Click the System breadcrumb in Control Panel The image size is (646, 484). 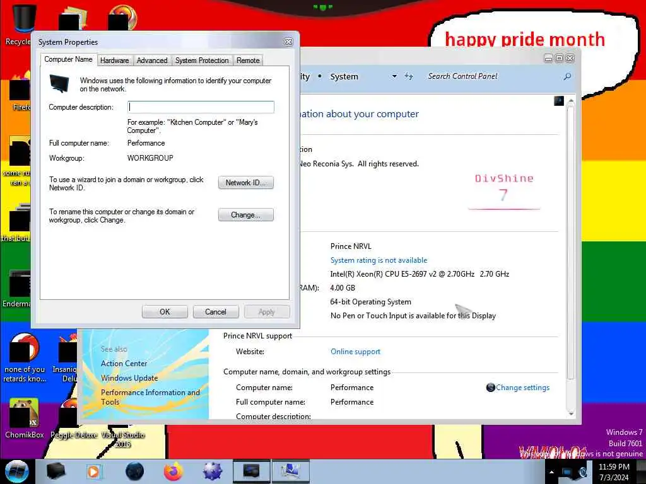(x=344, y=76)
